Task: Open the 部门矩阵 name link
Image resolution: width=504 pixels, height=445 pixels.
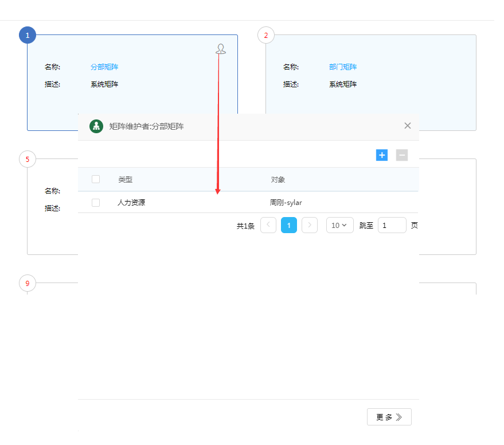Action: [x=343, y=67]
